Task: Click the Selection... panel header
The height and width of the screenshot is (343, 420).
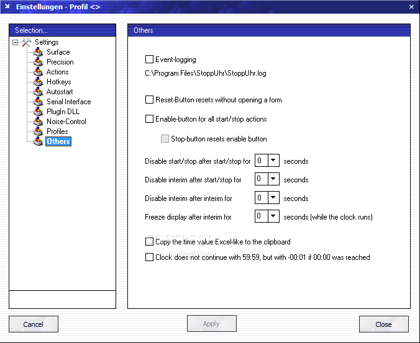Action: click(x=62, y=30)
